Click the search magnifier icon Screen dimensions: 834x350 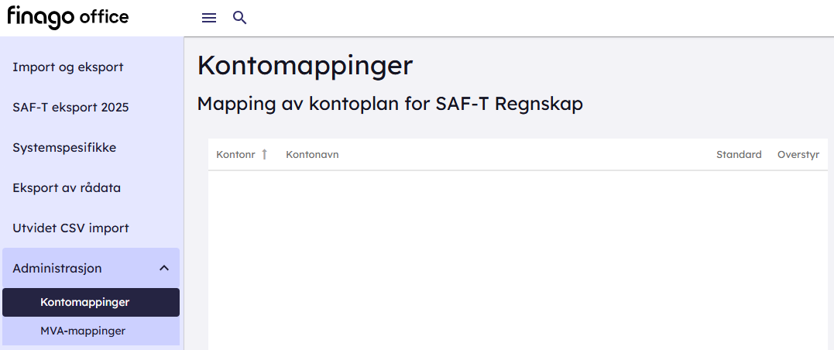pyautogui.click(x=240, y=18)
